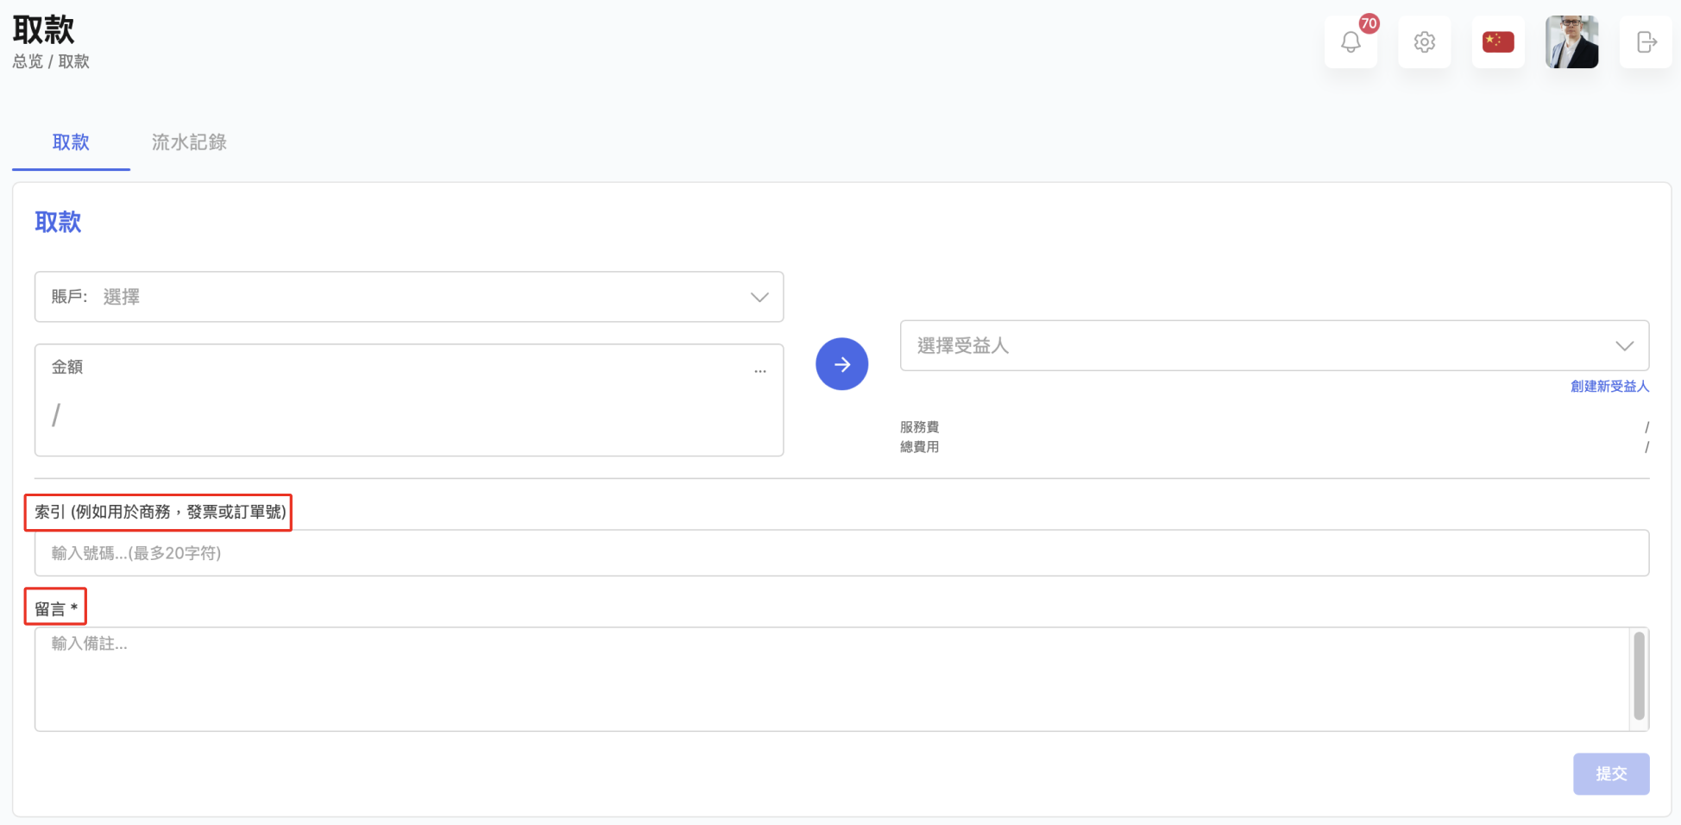Viewport: 1681px width, 825px height.
Task: Expand the 賬戶 account dropdown
Action: [409, 297]
